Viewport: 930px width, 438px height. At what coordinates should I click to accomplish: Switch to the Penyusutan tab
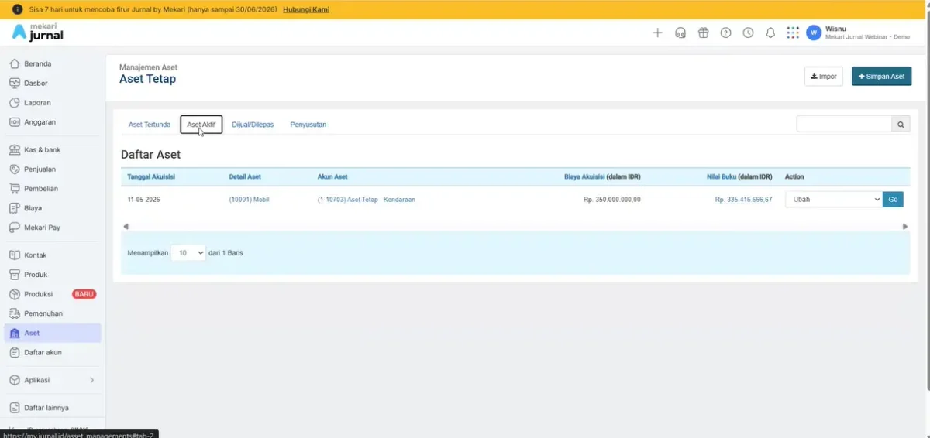[308, 125]
